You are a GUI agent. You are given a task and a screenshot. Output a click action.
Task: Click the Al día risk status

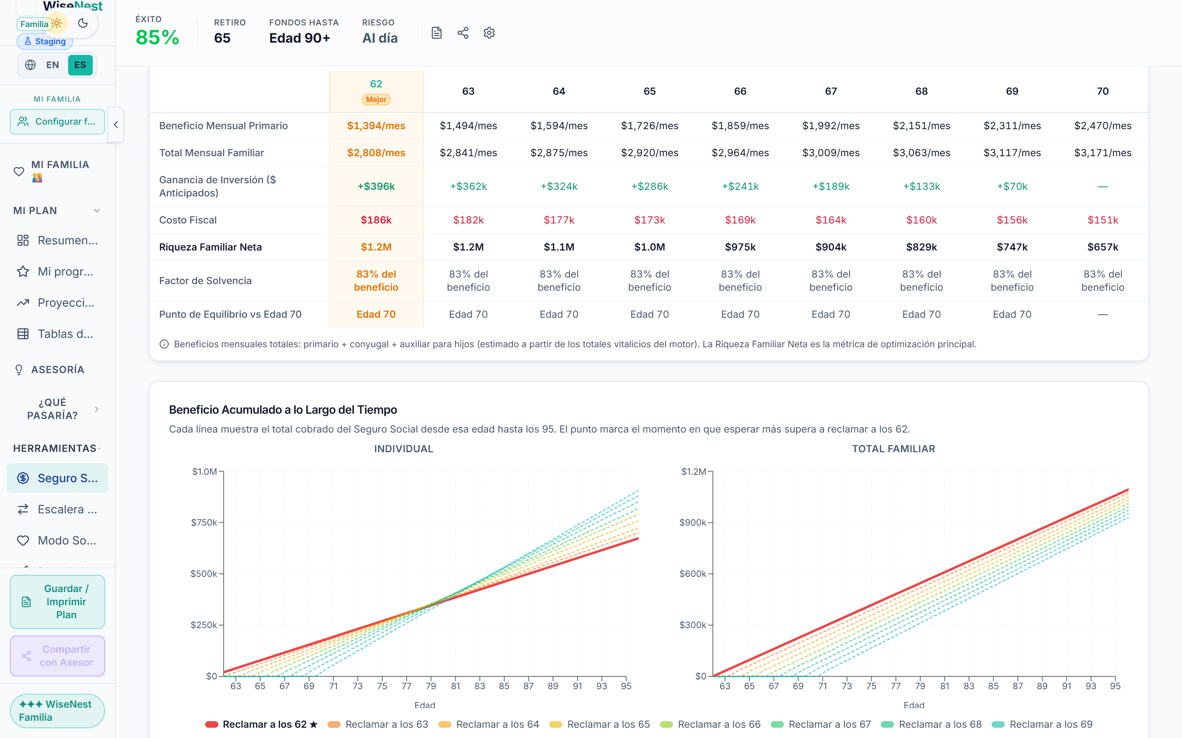point(380,38)
